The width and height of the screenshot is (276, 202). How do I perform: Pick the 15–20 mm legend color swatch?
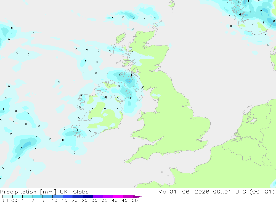click(68, 196)
